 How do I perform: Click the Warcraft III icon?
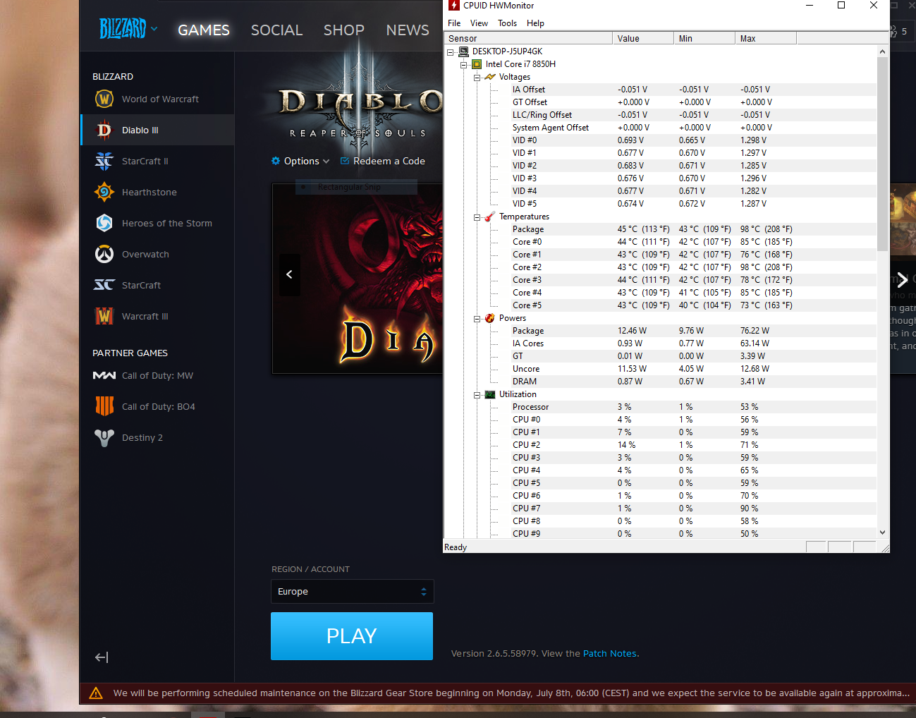click(104, 316)
